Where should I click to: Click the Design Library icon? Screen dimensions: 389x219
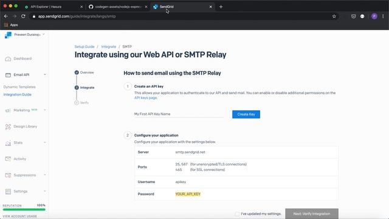[x=8, y=127]
